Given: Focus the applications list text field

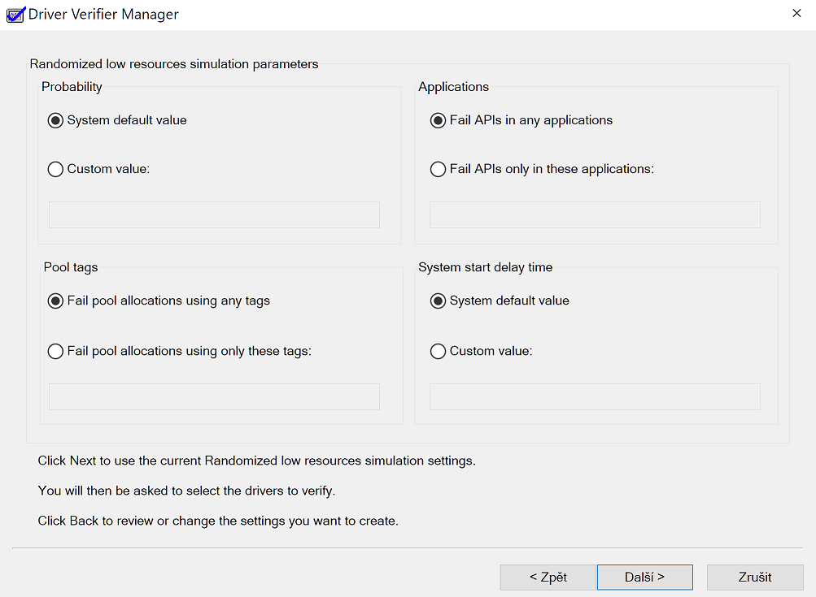Looking at the screenshot, I should pyautogui.click(x=595, y=214).
